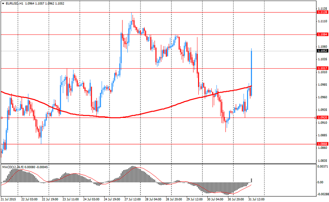
Task: Select the 1.1128 red price label
Action: tap(322, 12)
